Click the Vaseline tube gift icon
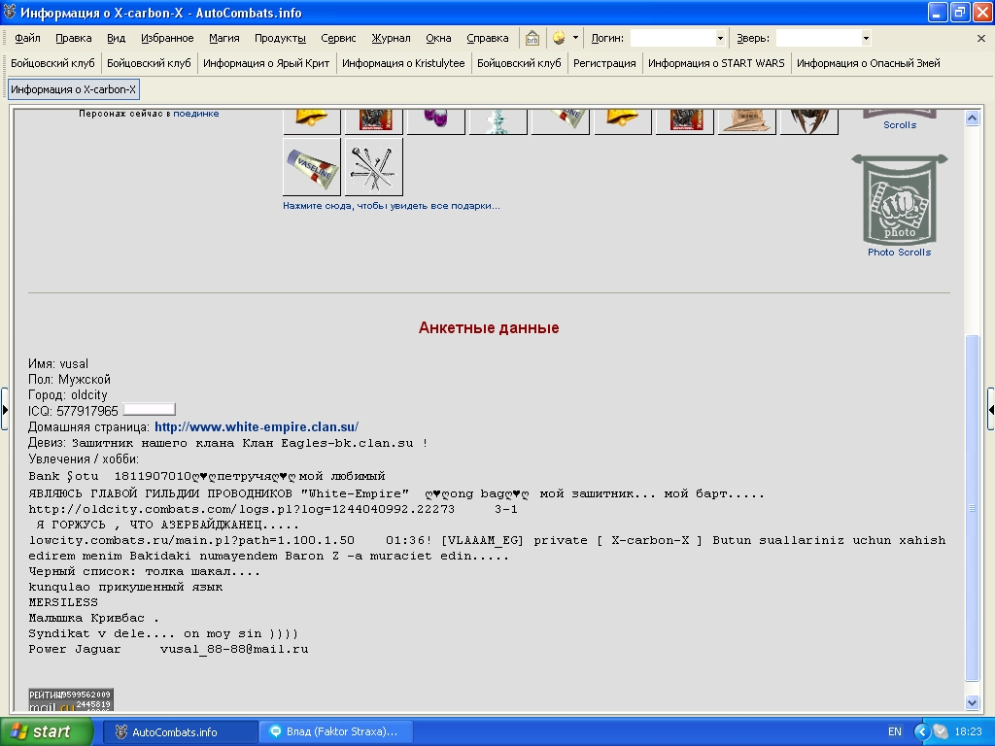Screen dimensions: 995x746 (311, 167)
